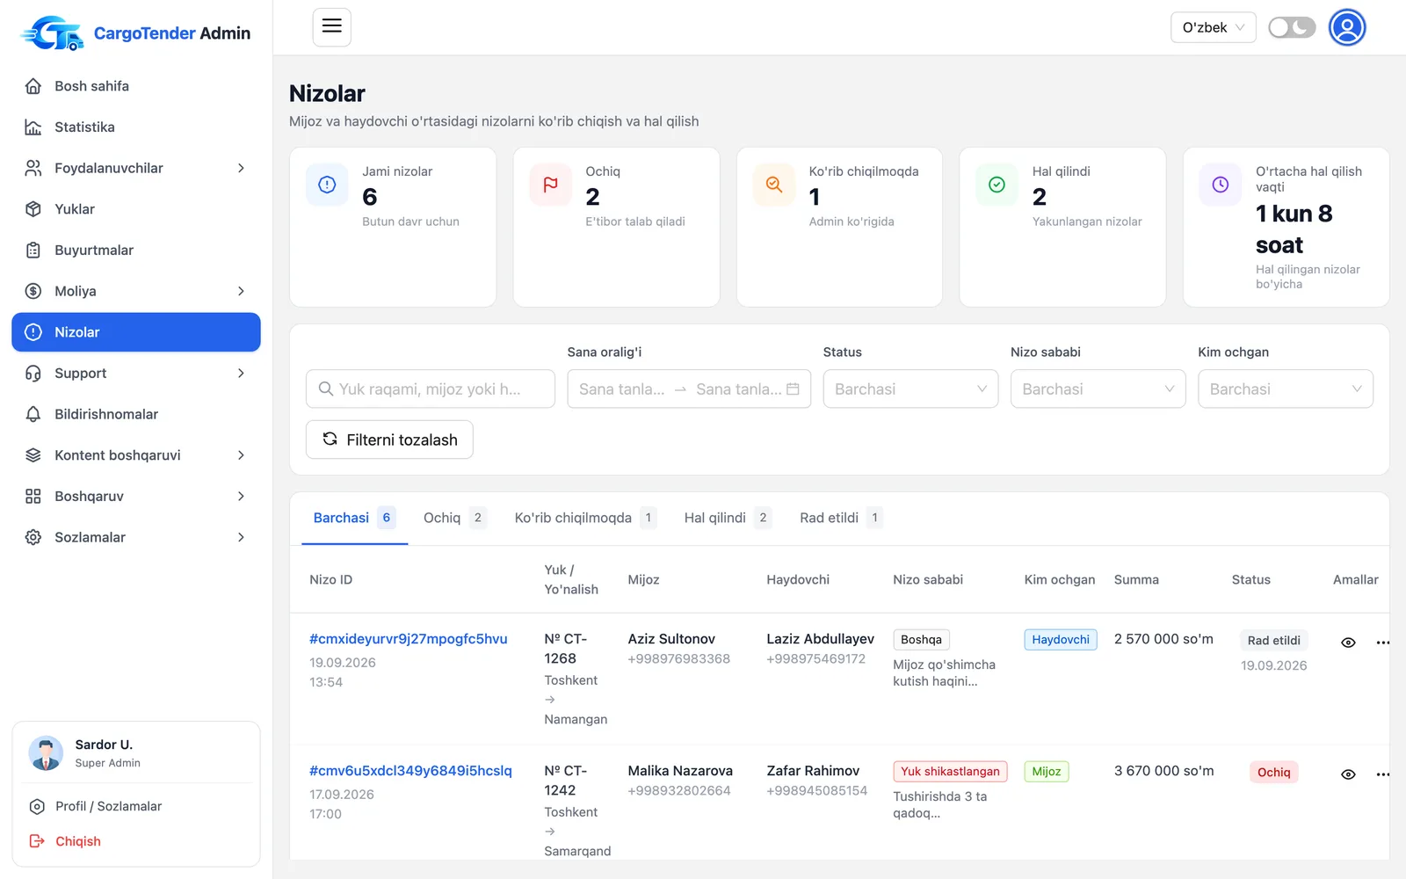Viewport: 1406px width, 879px height.
Task: Click the Ochiq flag card icon
Action: click(550, 185)
